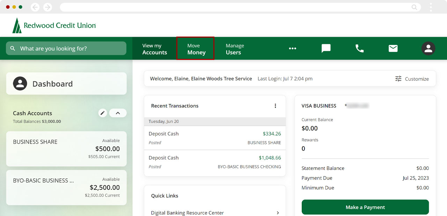Click the Recent Transactions heading
447x216 pixels.
[175, 106]
